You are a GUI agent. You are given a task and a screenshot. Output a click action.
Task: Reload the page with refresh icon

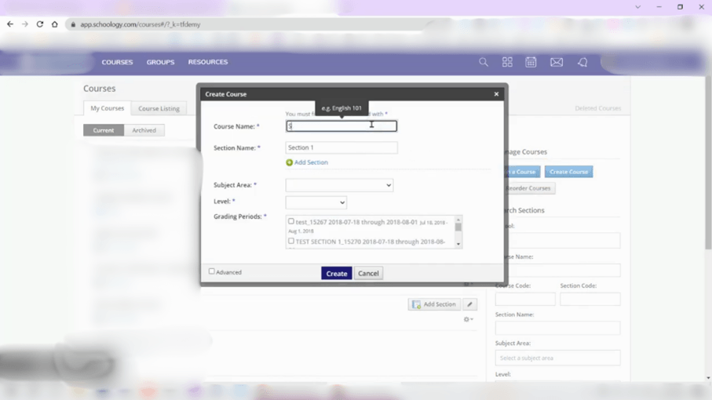(x=40, y=24)
